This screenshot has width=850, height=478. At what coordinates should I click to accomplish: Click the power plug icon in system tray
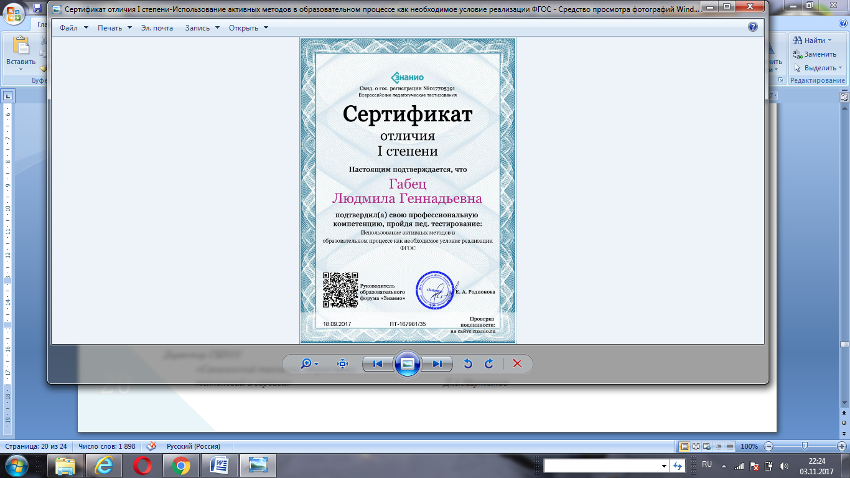click(x=768, y=466)
